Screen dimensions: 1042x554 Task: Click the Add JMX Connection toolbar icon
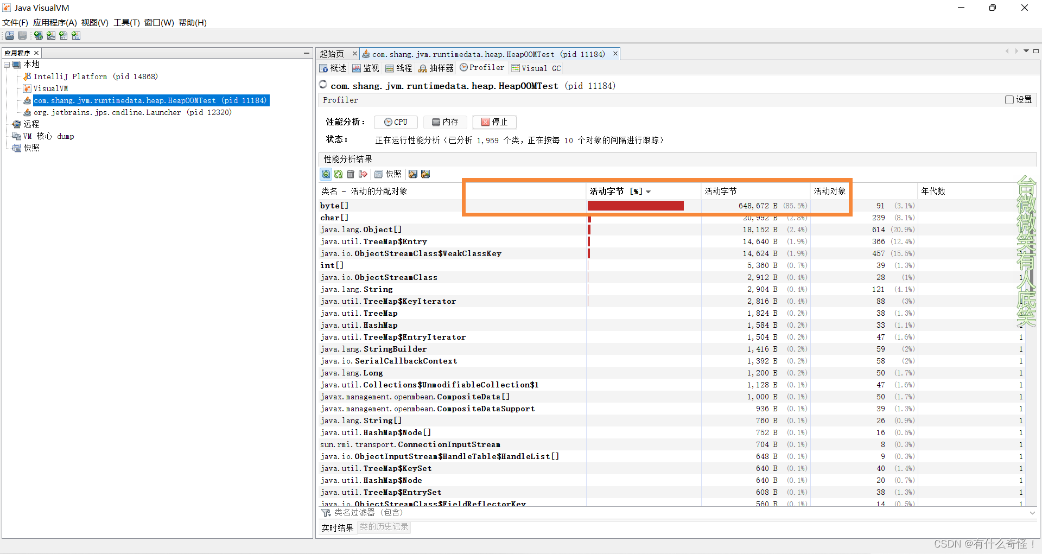(51, 36)
